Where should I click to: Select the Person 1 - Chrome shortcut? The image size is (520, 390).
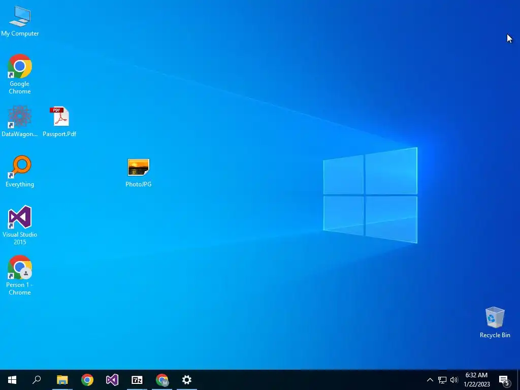pos(20,275)
